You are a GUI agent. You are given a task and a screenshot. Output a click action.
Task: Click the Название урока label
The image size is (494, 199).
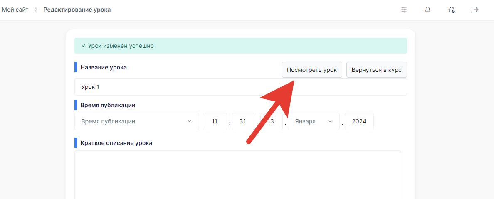(104, 67)
